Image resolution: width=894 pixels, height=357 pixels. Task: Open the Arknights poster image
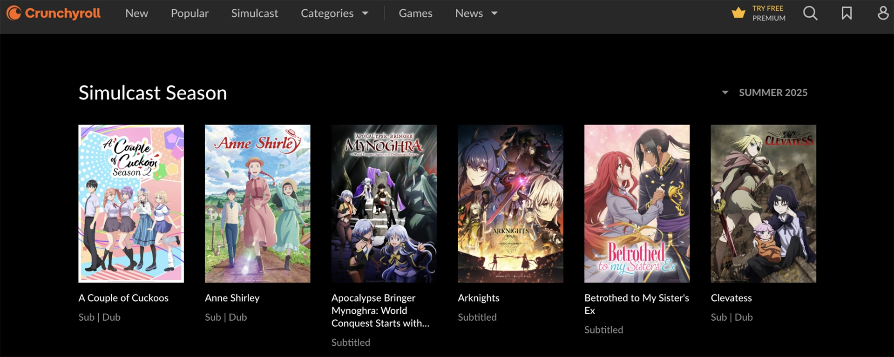point(510,204)
